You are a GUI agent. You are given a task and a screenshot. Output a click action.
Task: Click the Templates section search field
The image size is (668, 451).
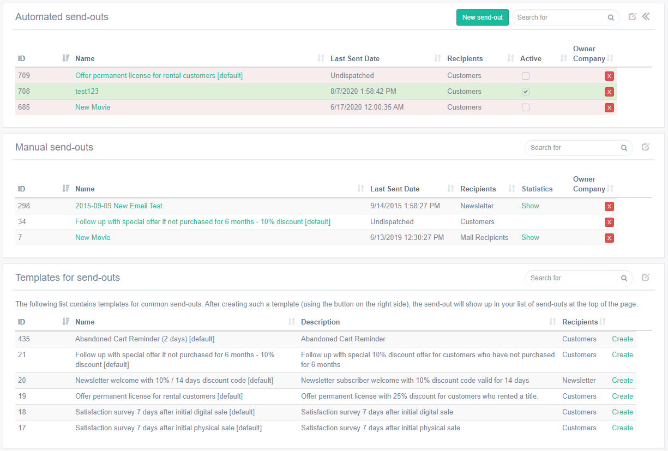573,278
